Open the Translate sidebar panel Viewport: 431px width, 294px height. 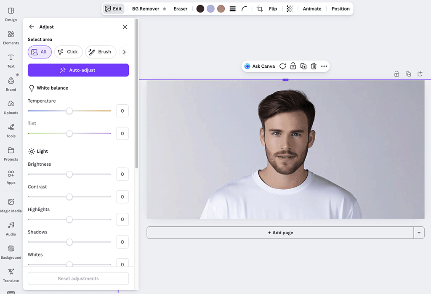(11, 275)
